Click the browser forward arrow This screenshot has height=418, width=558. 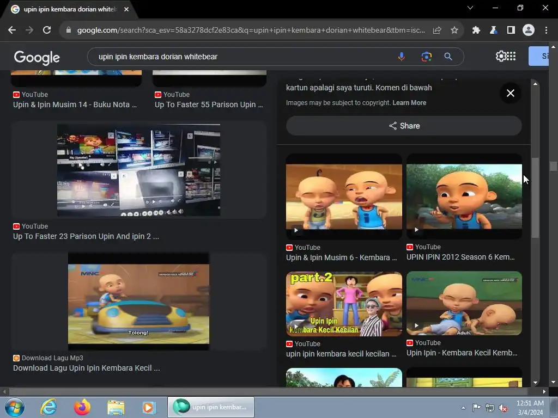tap(29, 30)
